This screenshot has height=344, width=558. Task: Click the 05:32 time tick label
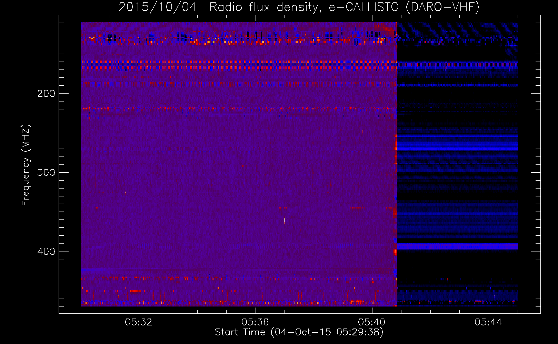coord(139,322)
